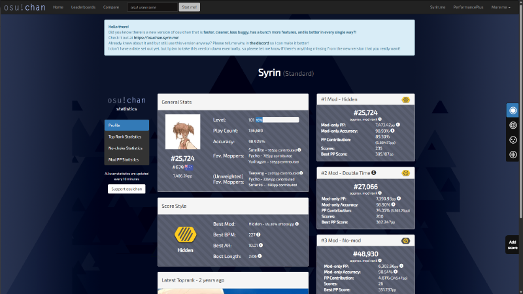This screenshot has width=523, height=294.
Task: Click info icon beside #2 Mod - Double Time title
Action: (x=374, y=172)
